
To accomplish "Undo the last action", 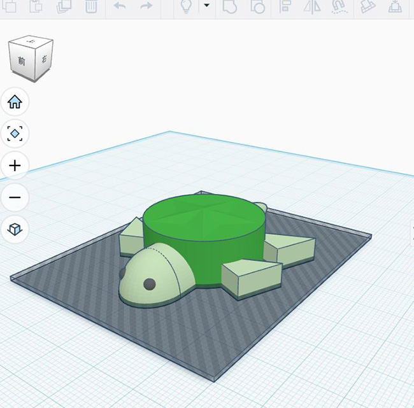I will (x=120, y=6).
